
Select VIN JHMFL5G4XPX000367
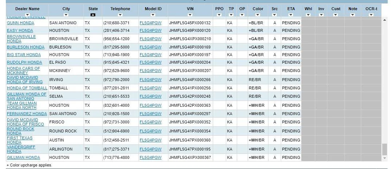(x=190, y=157)
